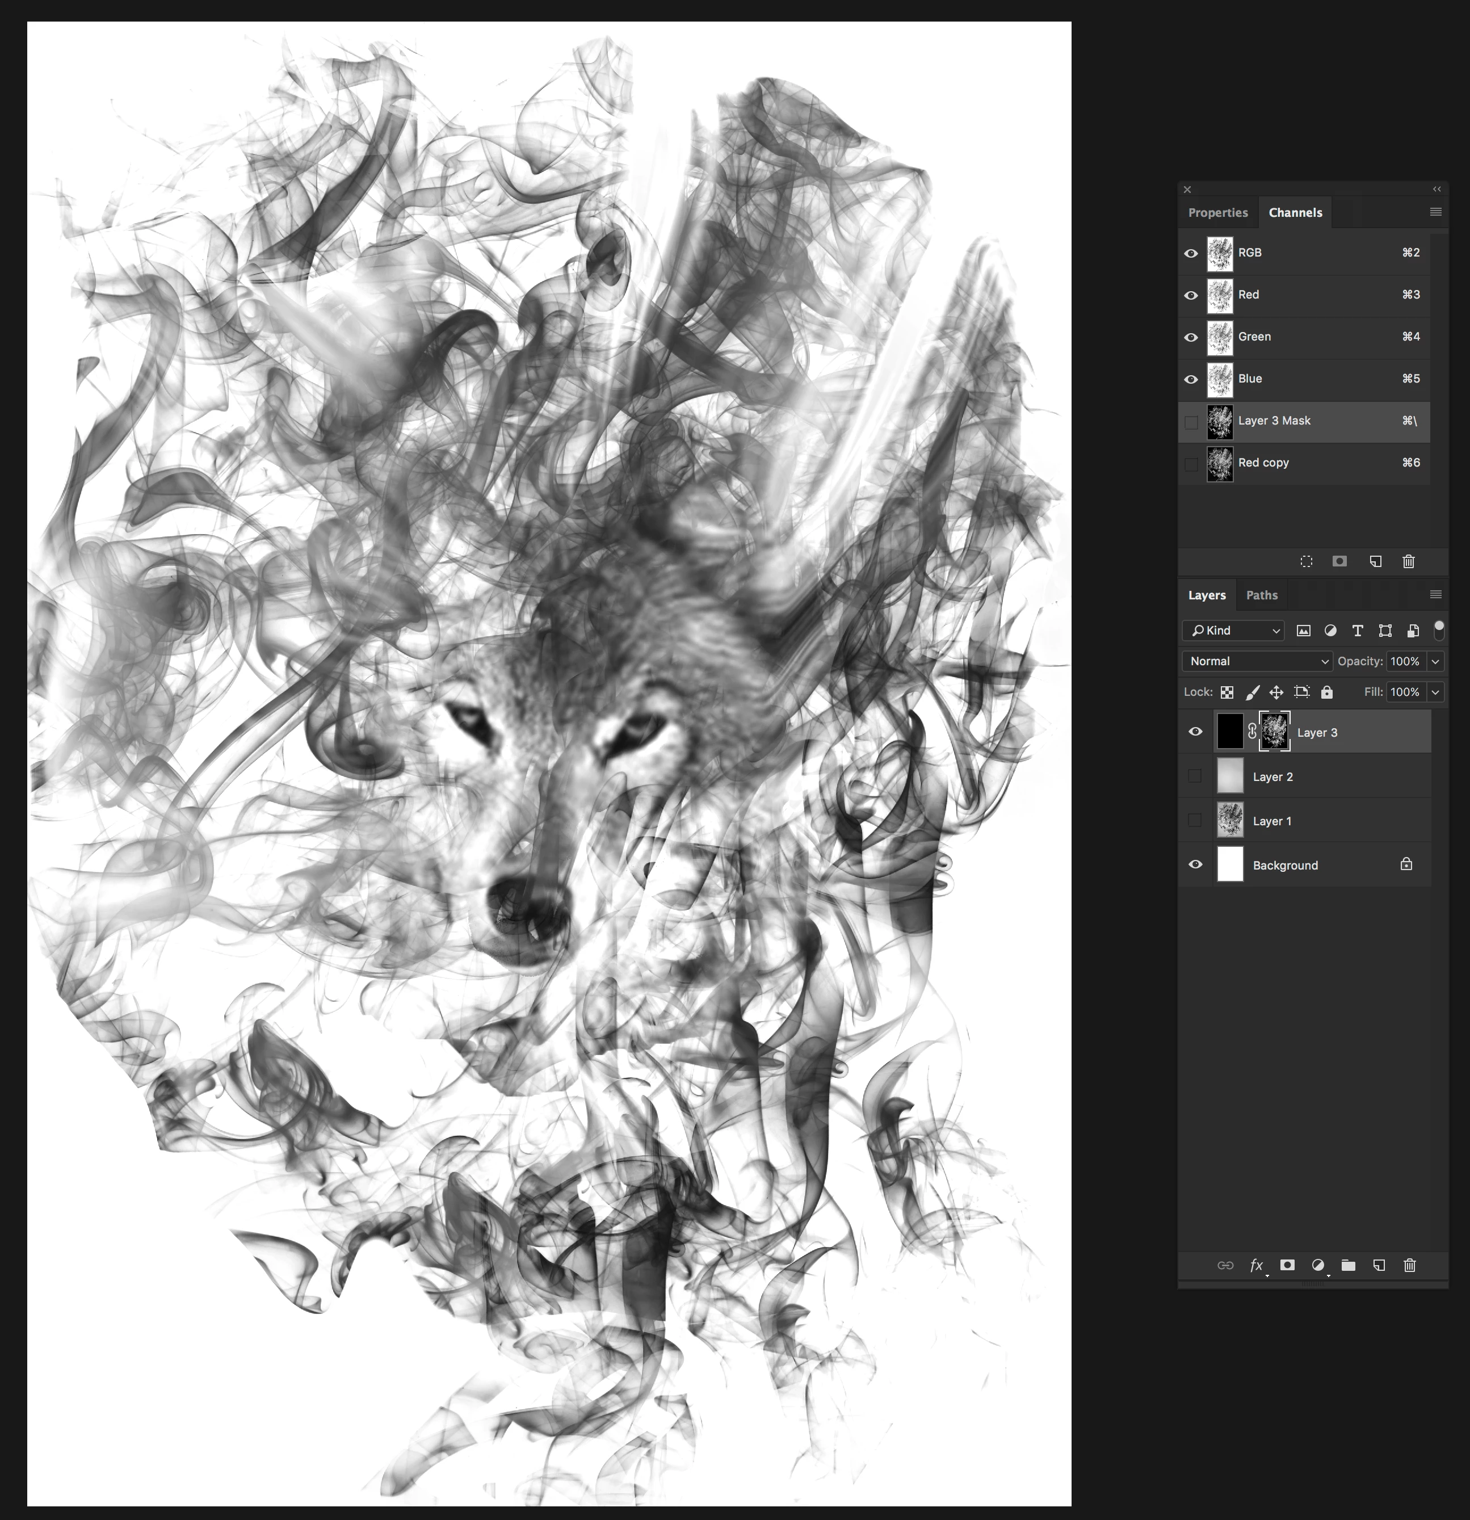Click Layer 3 mask thumbnail
The width and height of the screenshot is (1470, 1520).
click(1275, 731)
